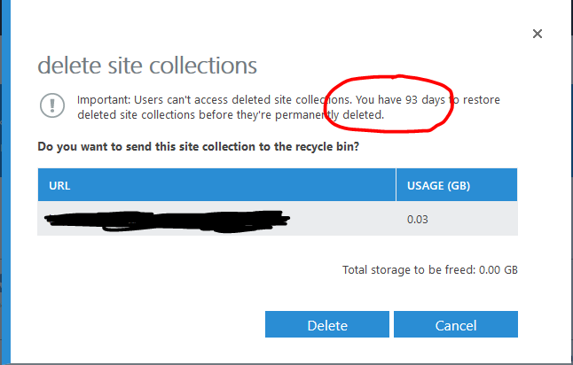Click the black redaction scribble over the URL
Image resolution: width=573 pixels, height=365 pixels.
point(169,218)
